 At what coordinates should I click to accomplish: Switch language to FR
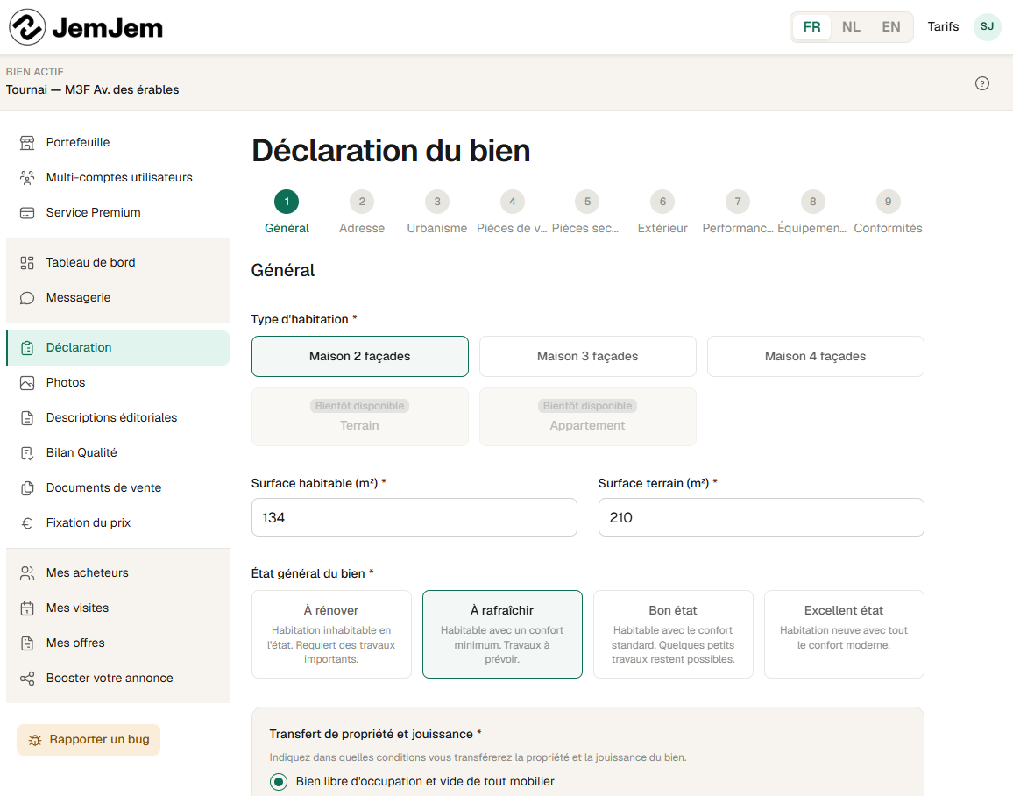[811, 27]
